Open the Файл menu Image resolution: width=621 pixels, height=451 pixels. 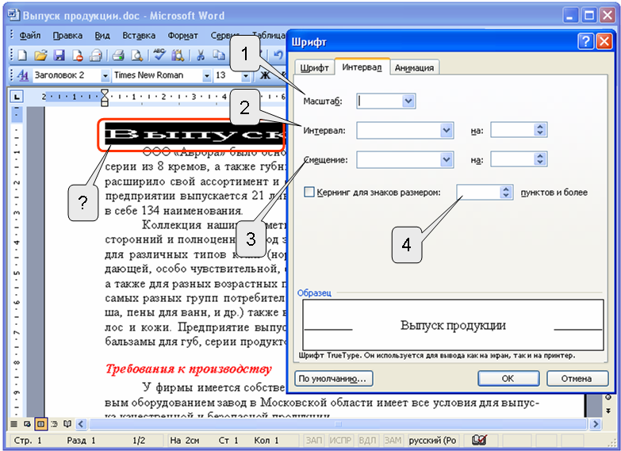[30, 36]
